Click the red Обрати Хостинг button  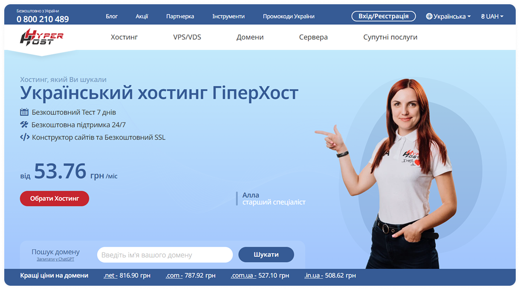coord(55,198)
